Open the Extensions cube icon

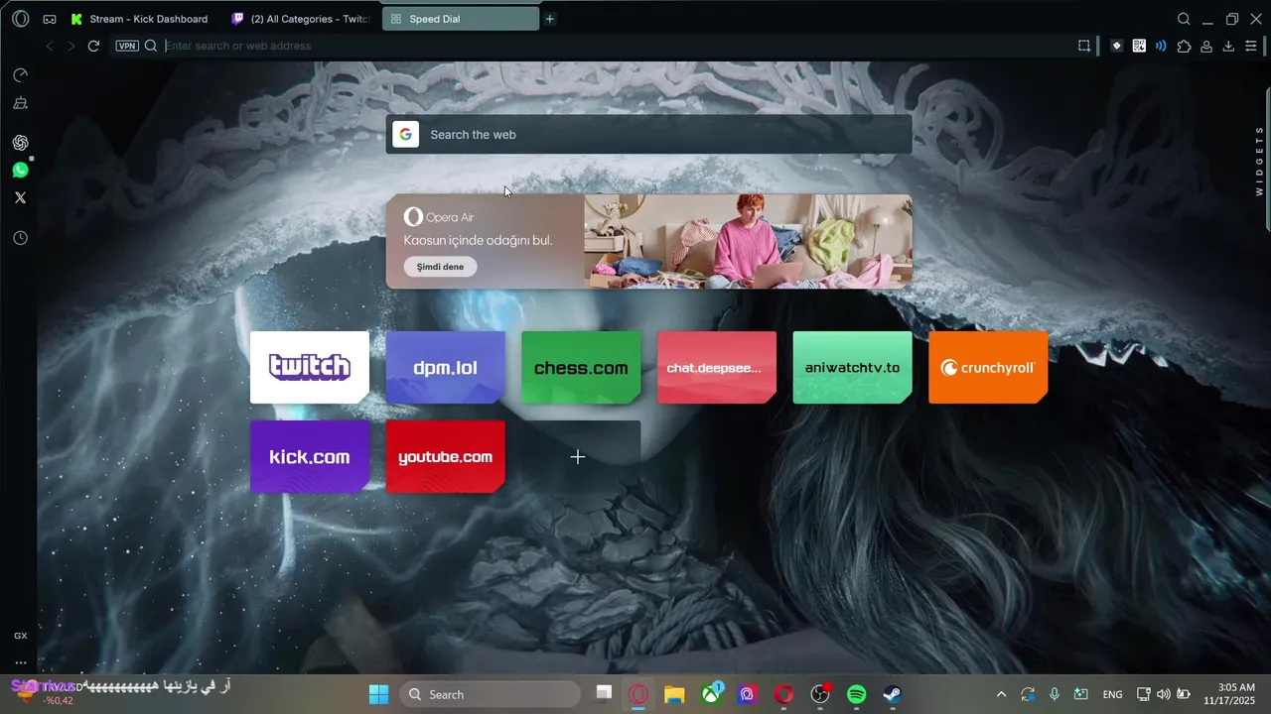click(1184, 46)
